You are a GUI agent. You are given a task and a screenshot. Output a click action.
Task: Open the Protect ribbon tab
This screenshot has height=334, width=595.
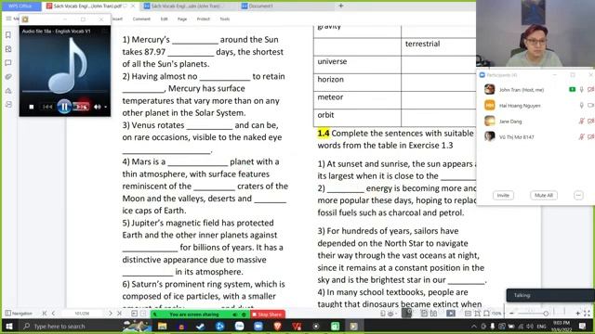204,19
